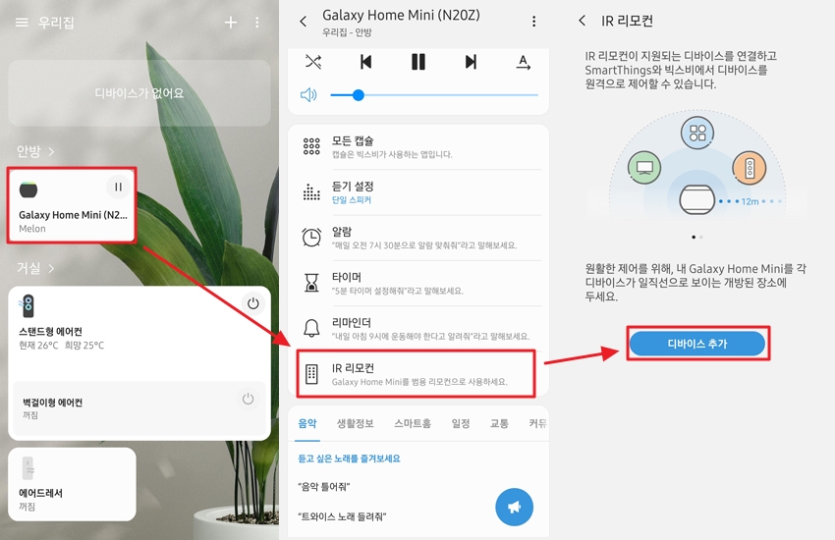Viewport: 835px width, 540px height.
Task: Open the hamburger menu next to 우리집
Action: (x=22, y=23)
